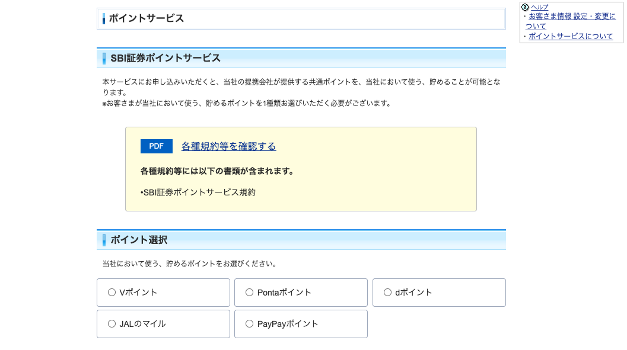Pick the JALのマイル radio option
The height and width of the screenshot is (350, 627).
pos(112,324)
